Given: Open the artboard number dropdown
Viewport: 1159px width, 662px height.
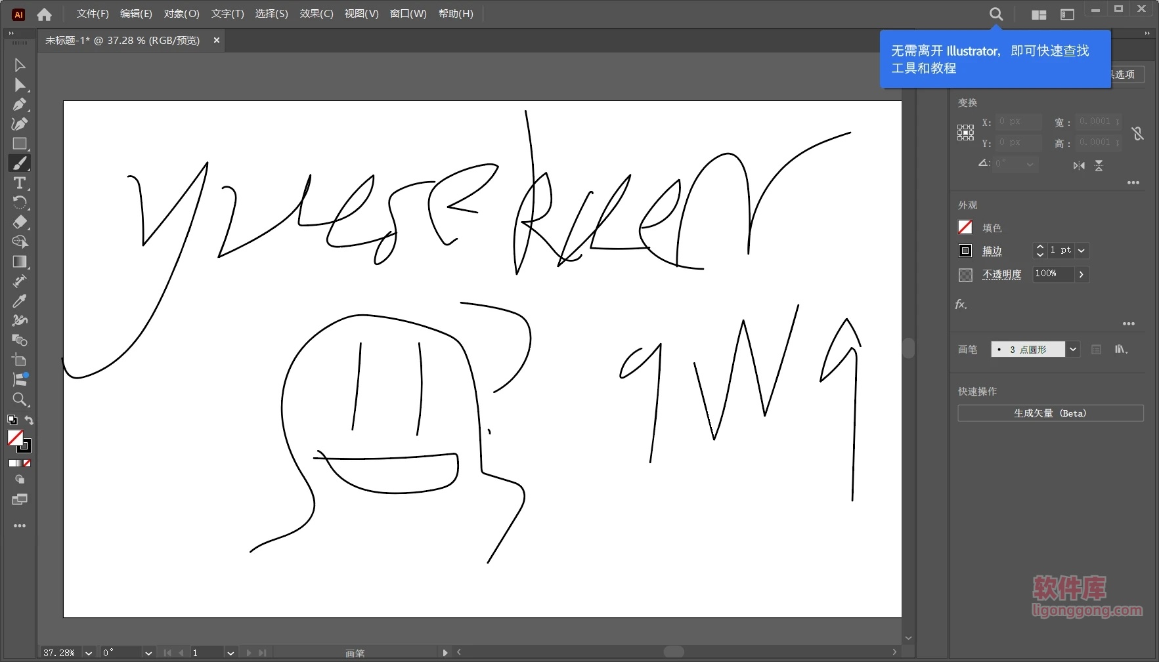Looking at the screenshot, I should (x=230, y=653).
